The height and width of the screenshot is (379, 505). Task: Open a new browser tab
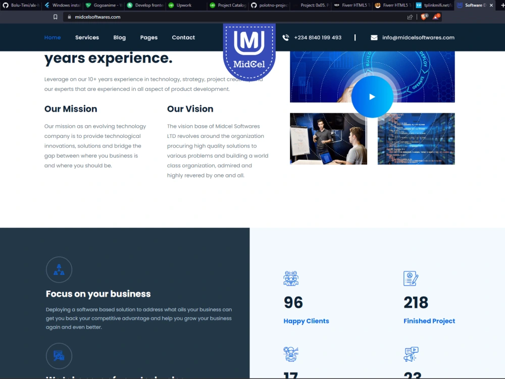(x=502, y=5)
